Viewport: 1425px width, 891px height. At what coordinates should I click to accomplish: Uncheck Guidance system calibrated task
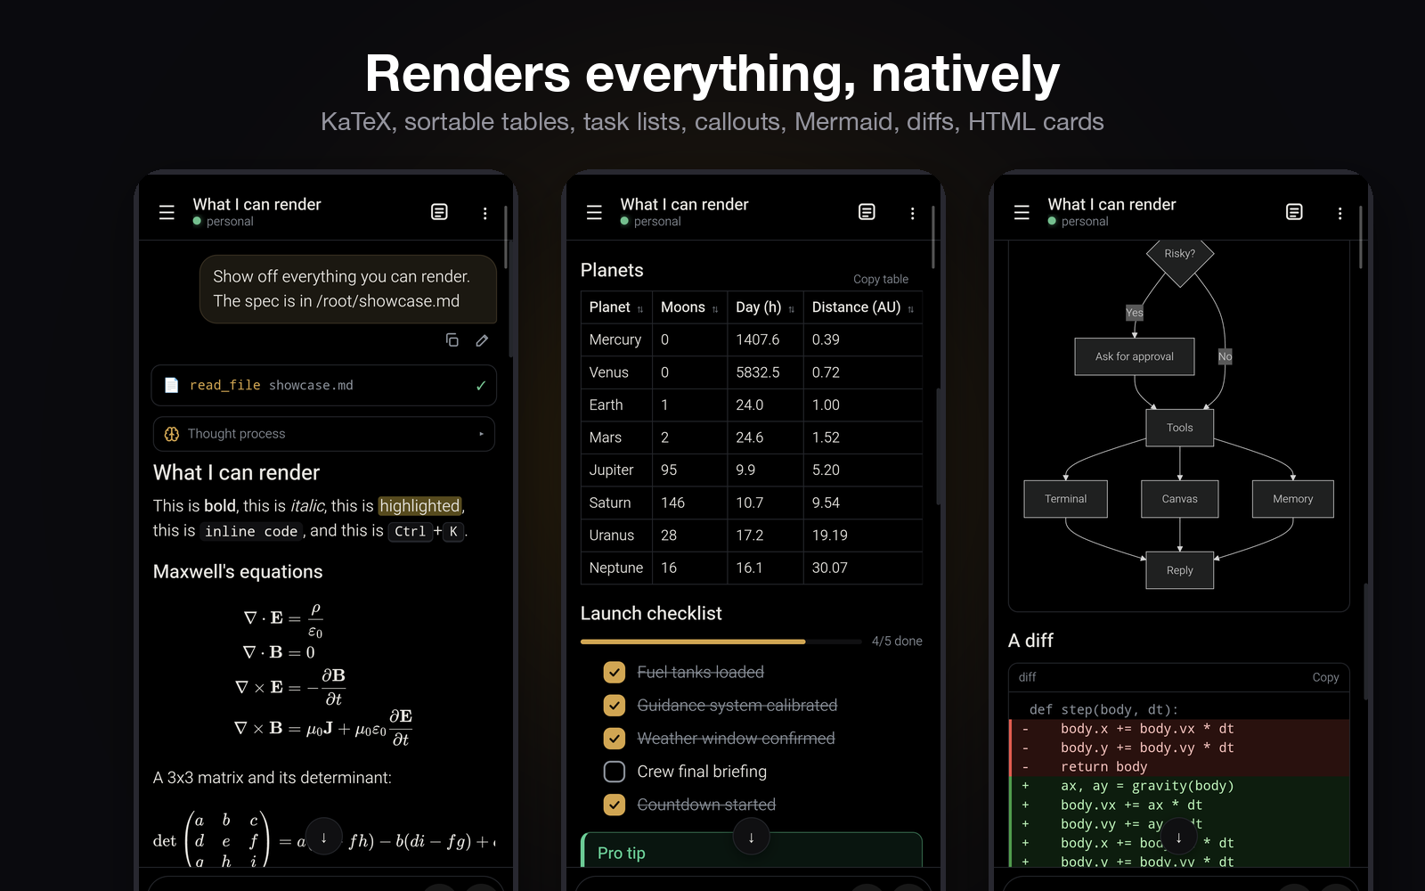[615, 706]
